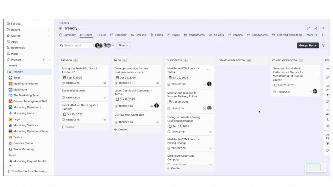Open the fullscreen expand icon
333x187 pixels.
click(308, 28)
